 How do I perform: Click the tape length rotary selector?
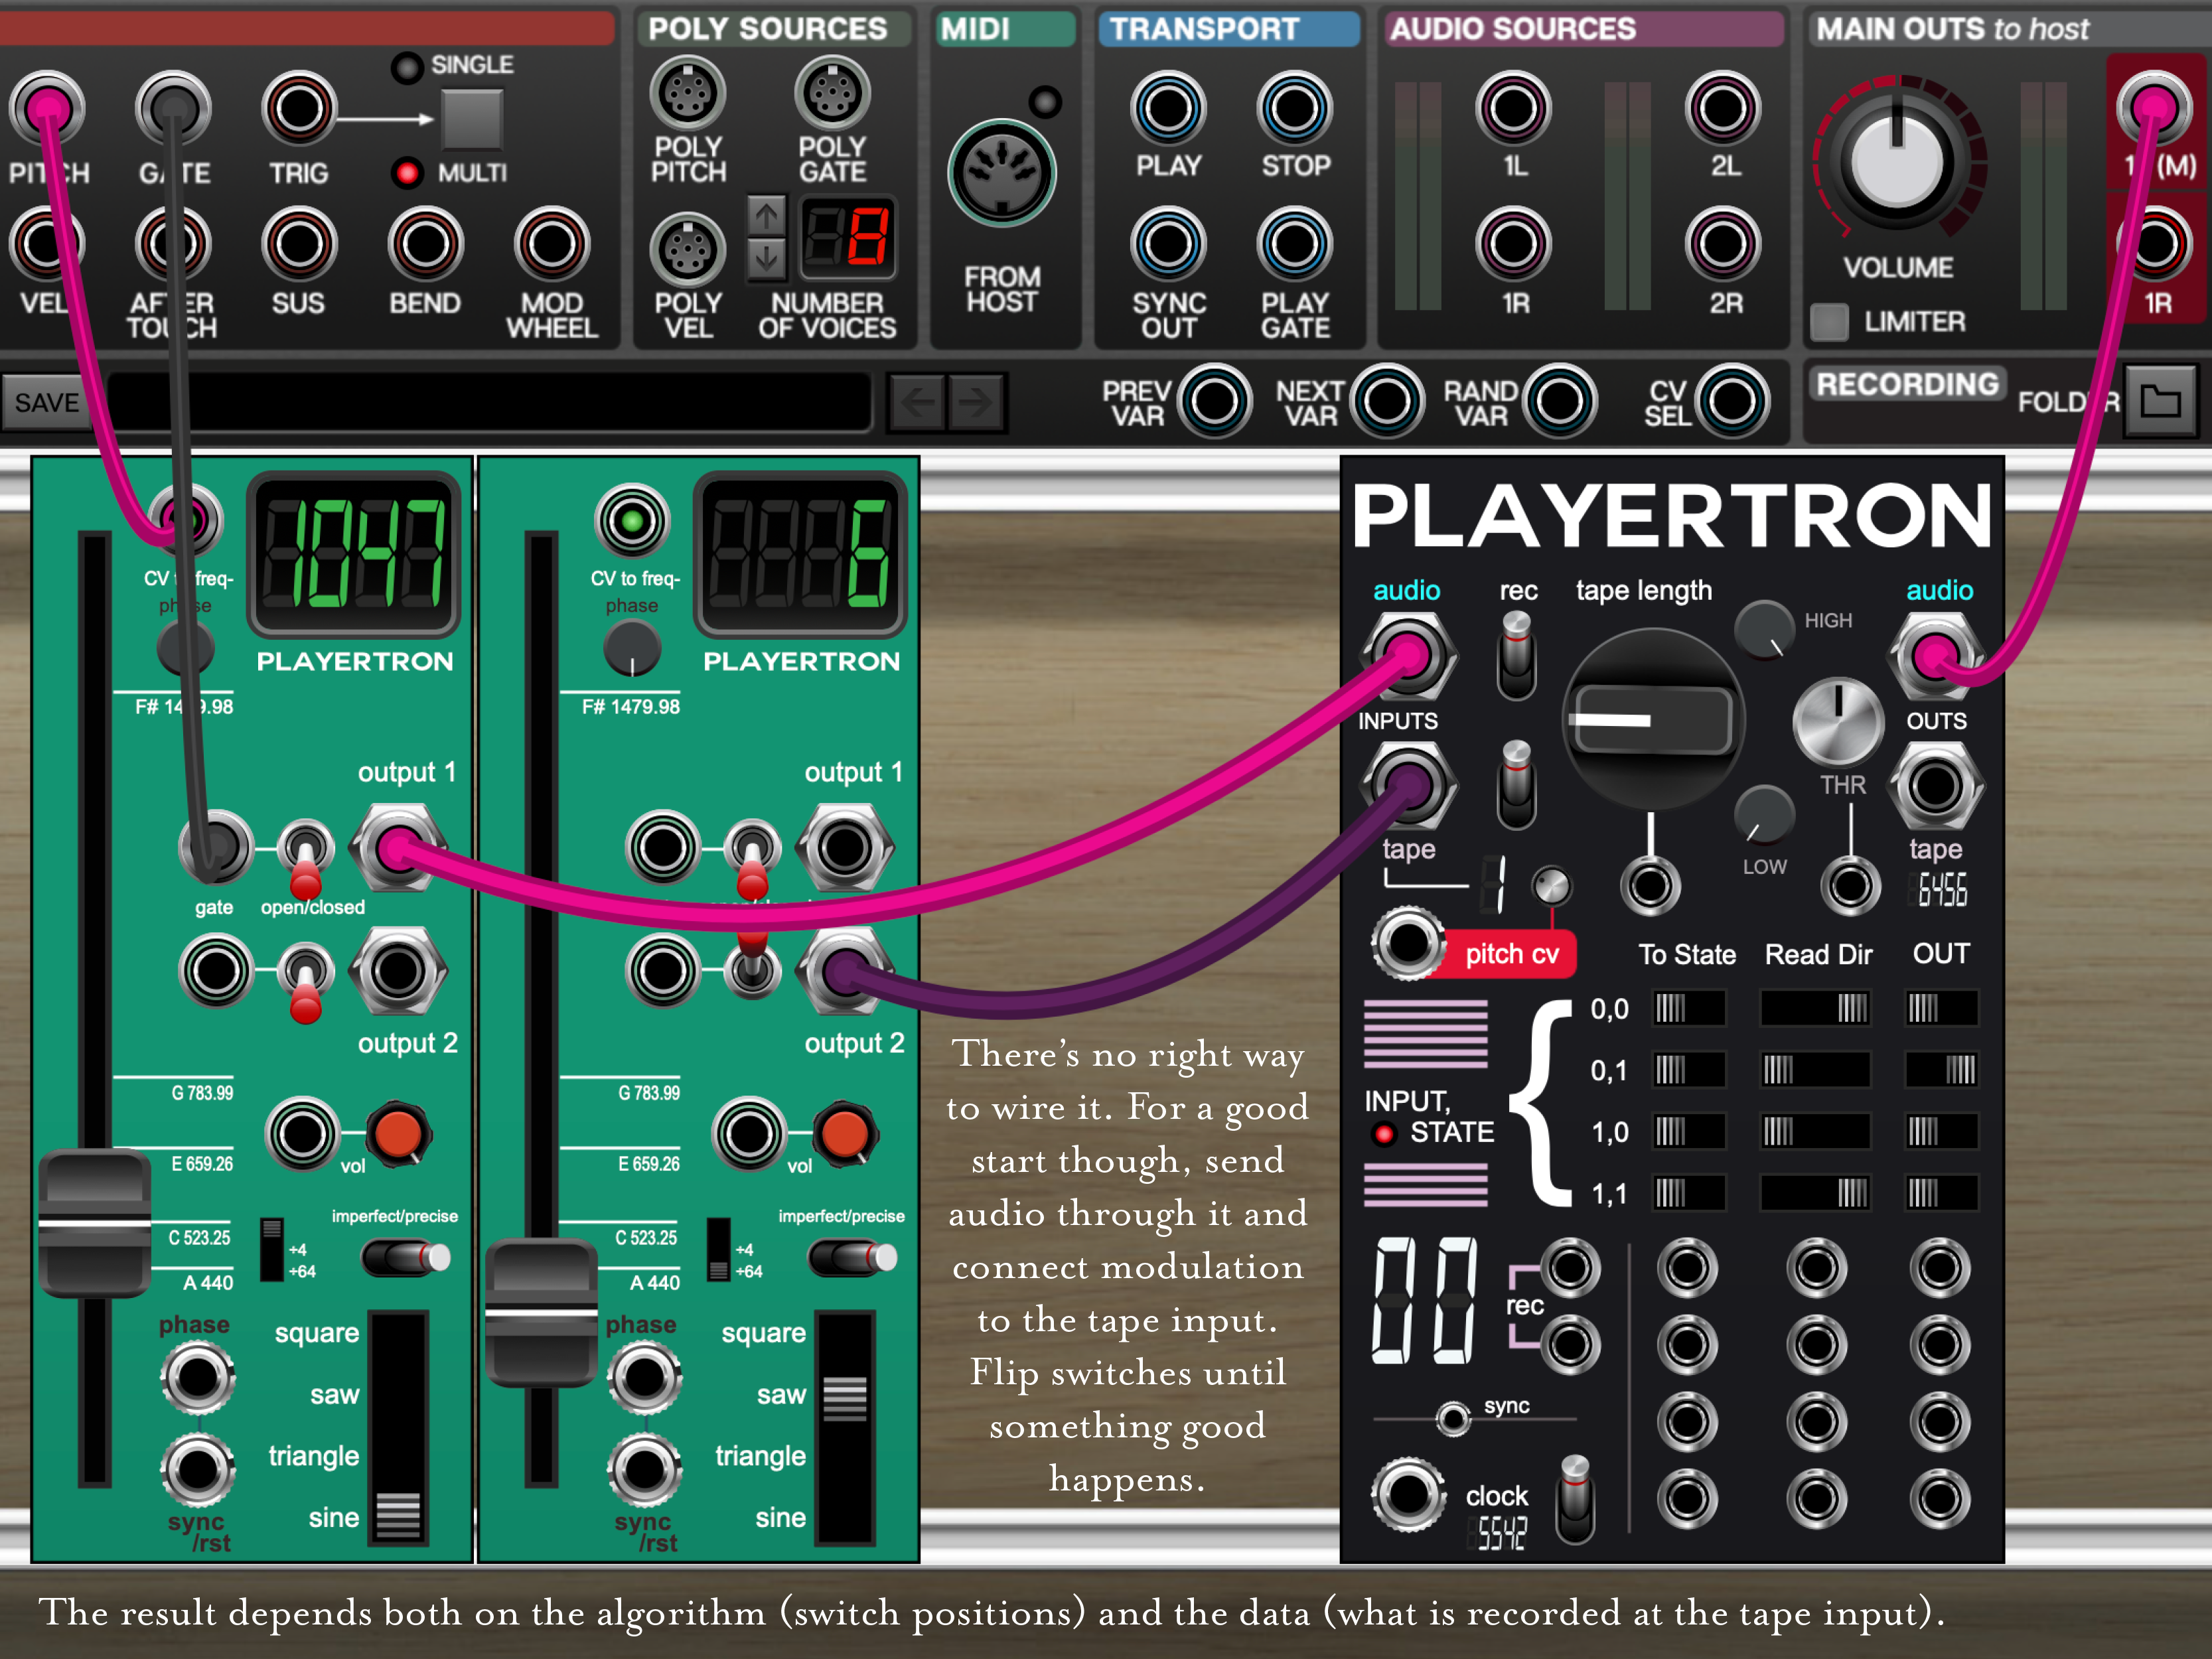(1653, 719)
